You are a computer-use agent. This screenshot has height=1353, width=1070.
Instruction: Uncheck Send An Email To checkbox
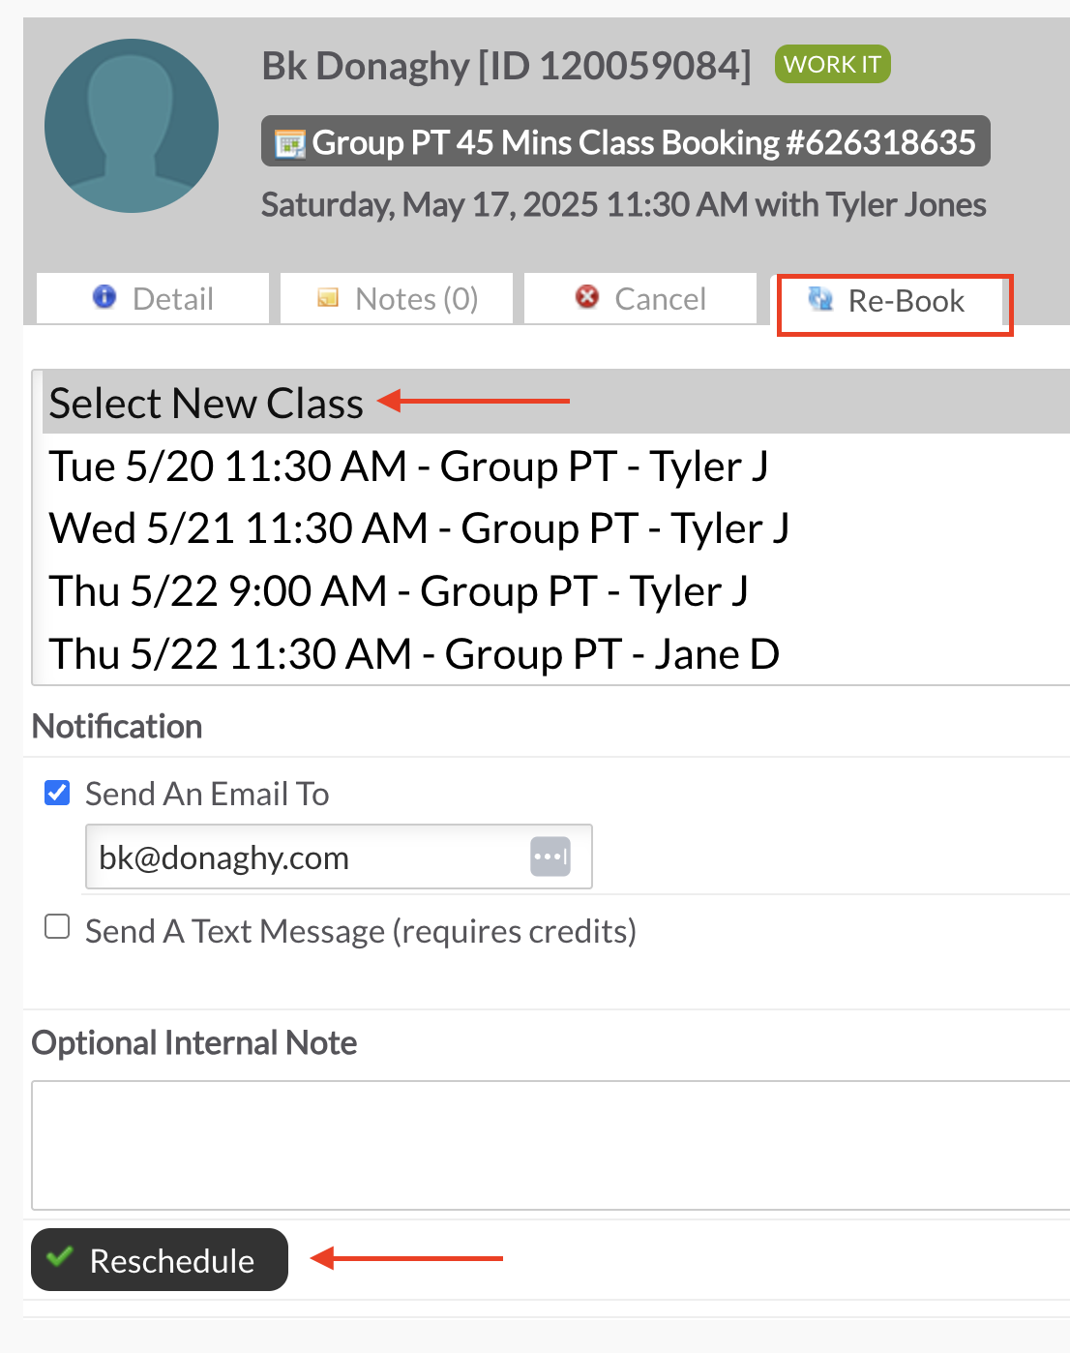point(57,793)
